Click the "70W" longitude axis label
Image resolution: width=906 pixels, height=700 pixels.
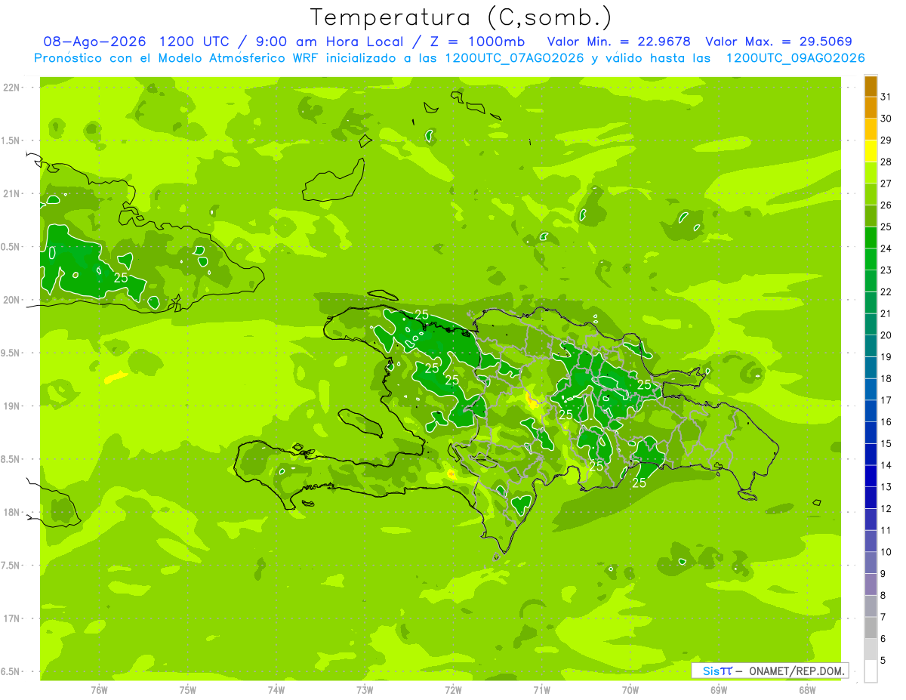[x=630, y=689]
